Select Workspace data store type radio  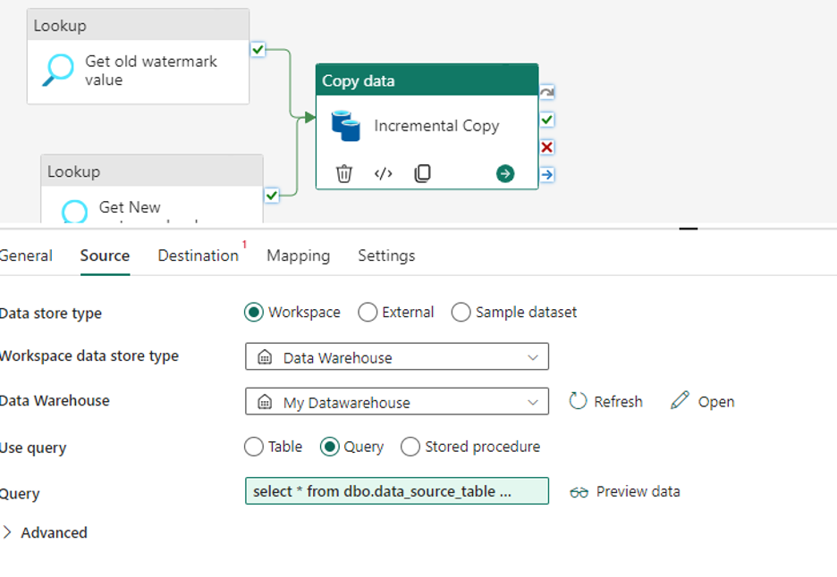pyautogui.click(x=254, y=312)
